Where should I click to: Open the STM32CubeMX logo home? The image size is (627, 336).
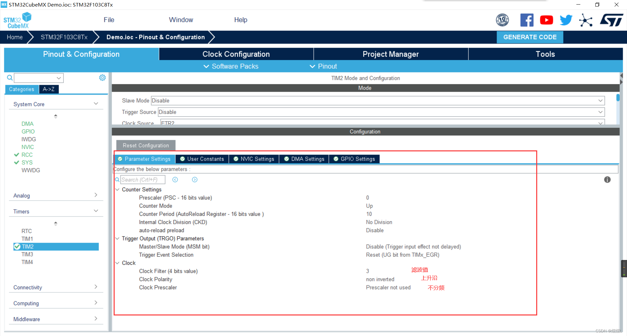click(x=17, y=20)
